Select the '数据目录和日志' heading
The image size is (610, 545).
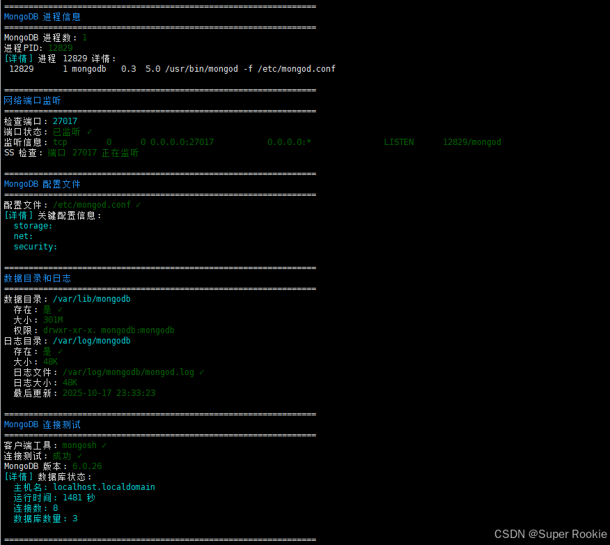tap(38, 278)
